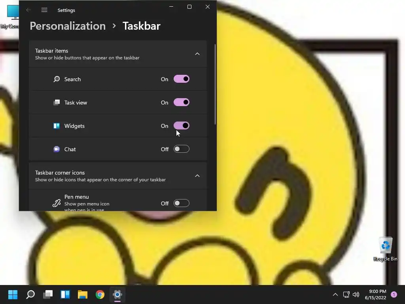Enable the Chat taskbar toggle

[181, 149]
